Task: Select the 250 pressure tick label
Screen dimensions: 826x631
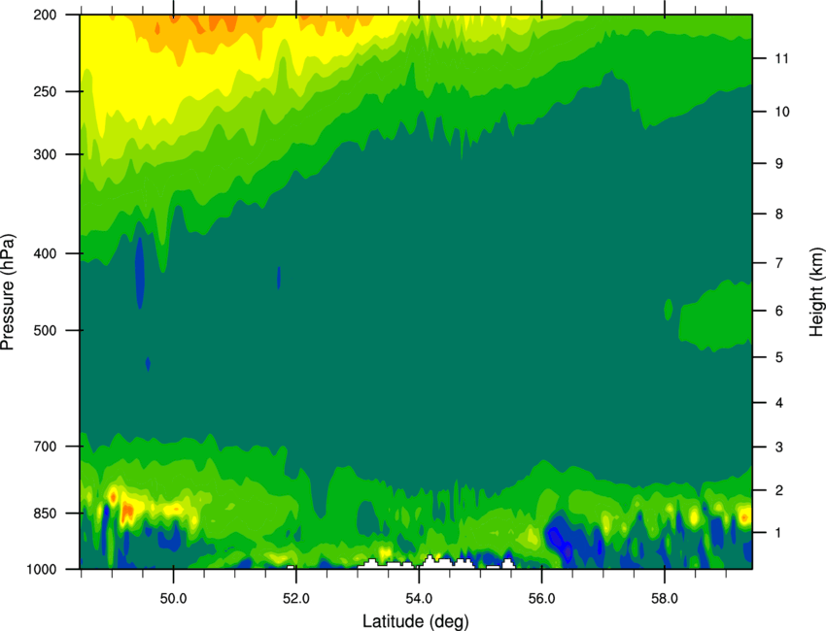Action: point(45,91)
